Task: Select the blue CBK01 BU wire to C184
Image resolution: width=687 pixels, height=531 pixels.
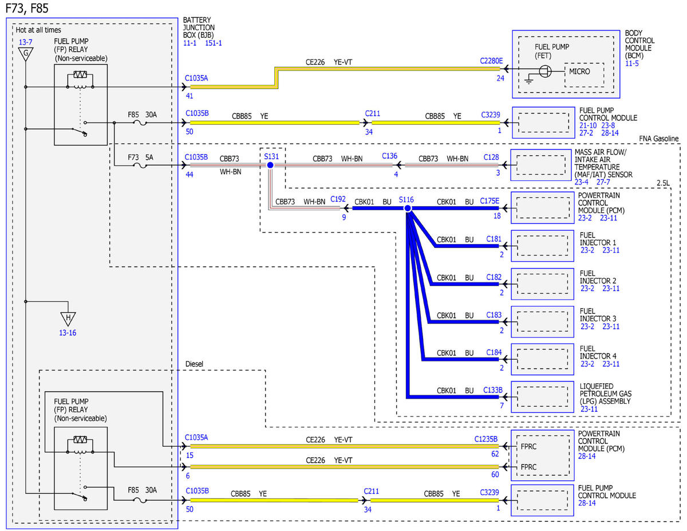Action: (461, 360)
